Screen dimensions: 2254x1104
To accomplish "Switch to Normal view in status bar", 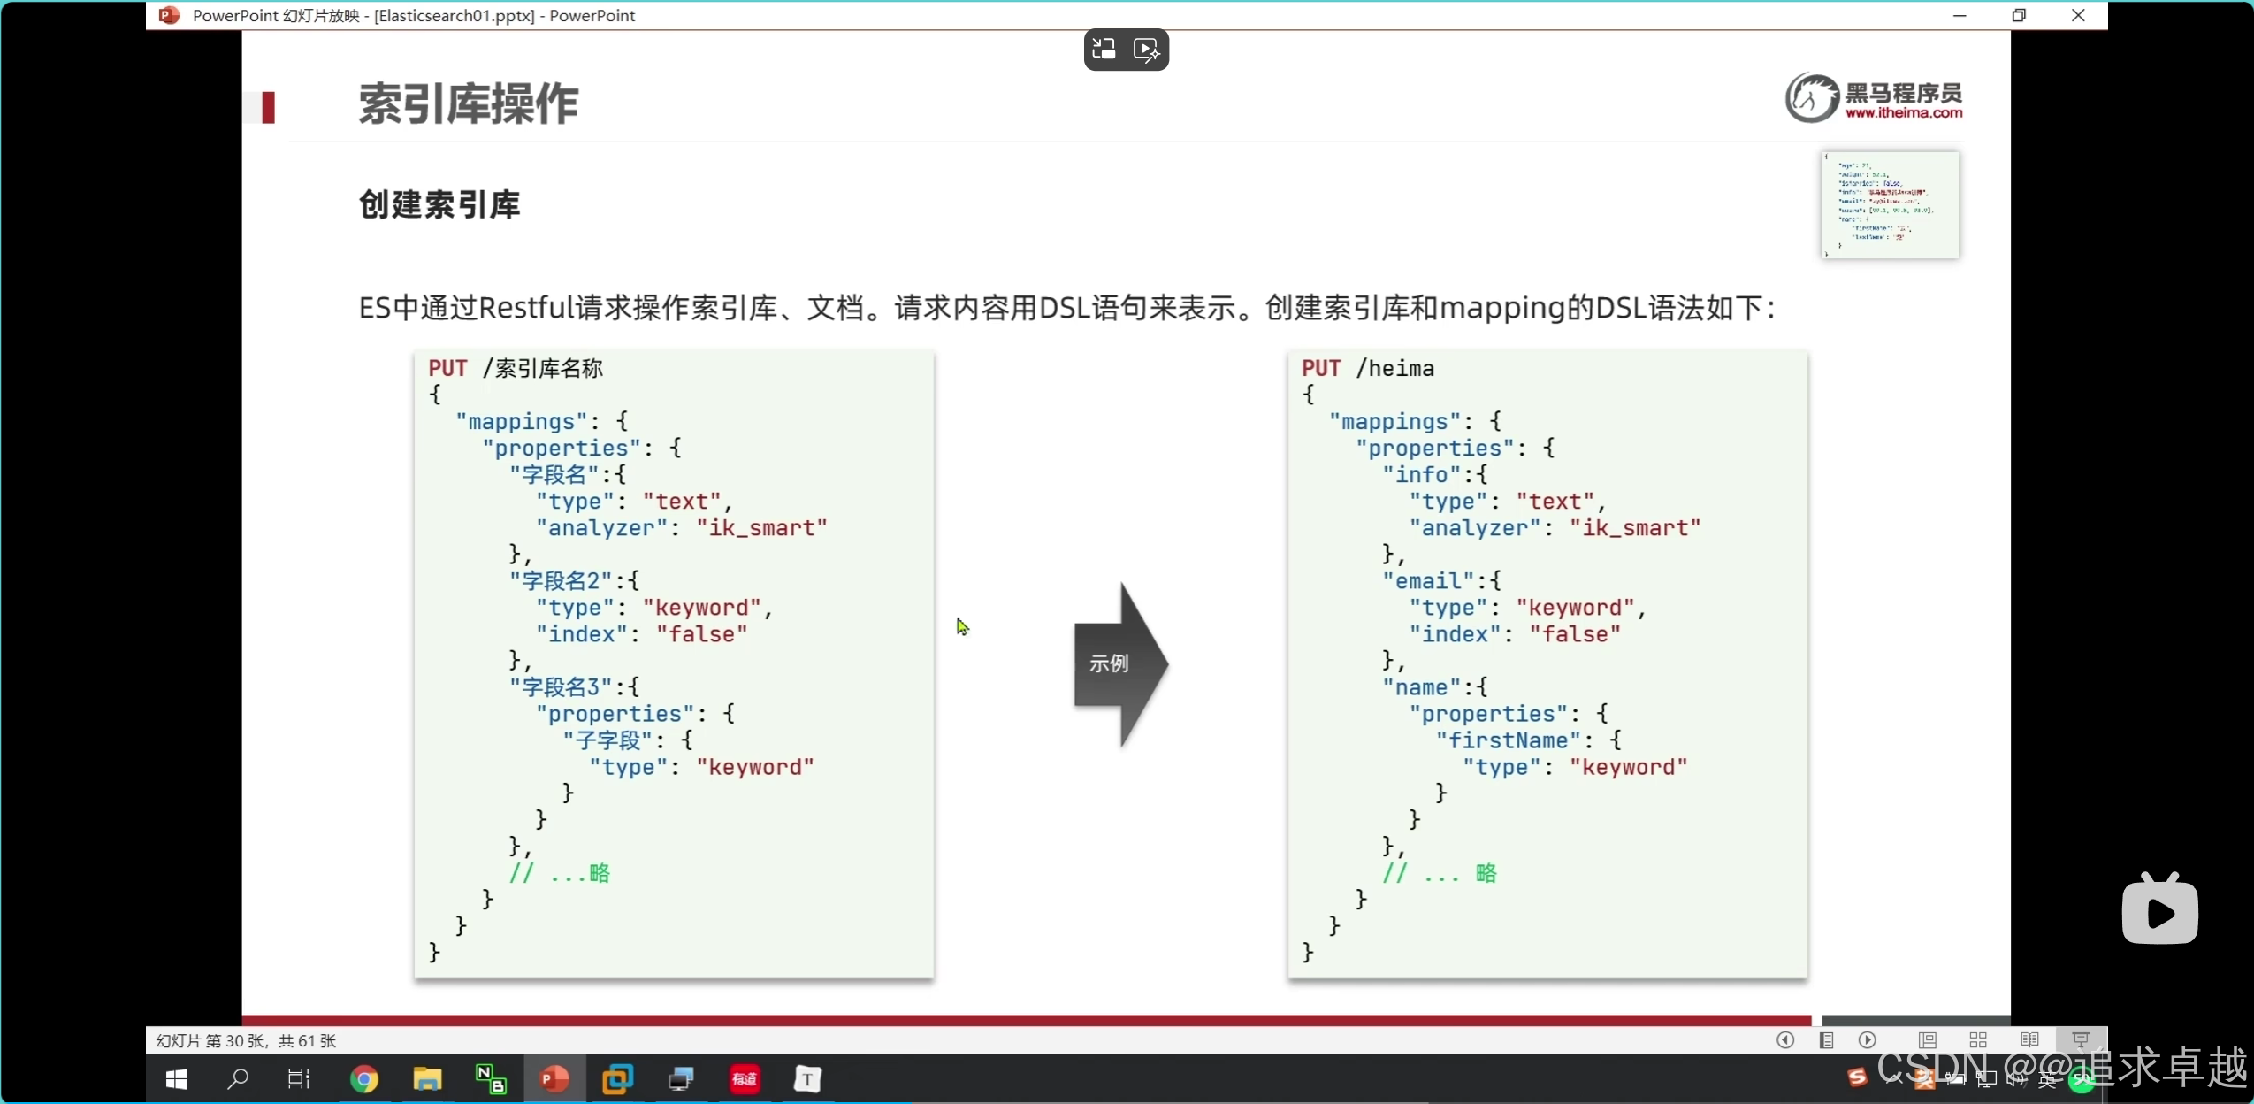I will (1928, 1040).
